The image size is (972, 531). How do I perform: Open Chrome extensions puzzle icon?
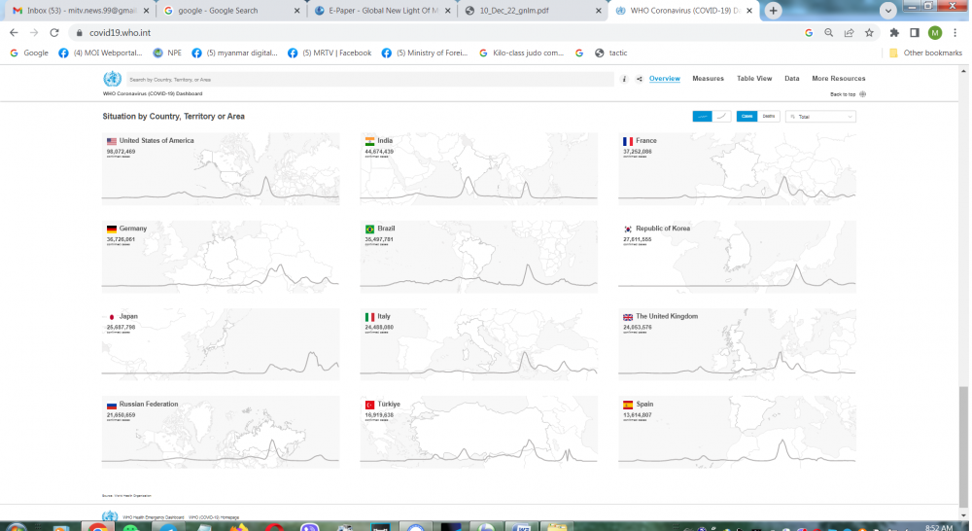[894, 32]
